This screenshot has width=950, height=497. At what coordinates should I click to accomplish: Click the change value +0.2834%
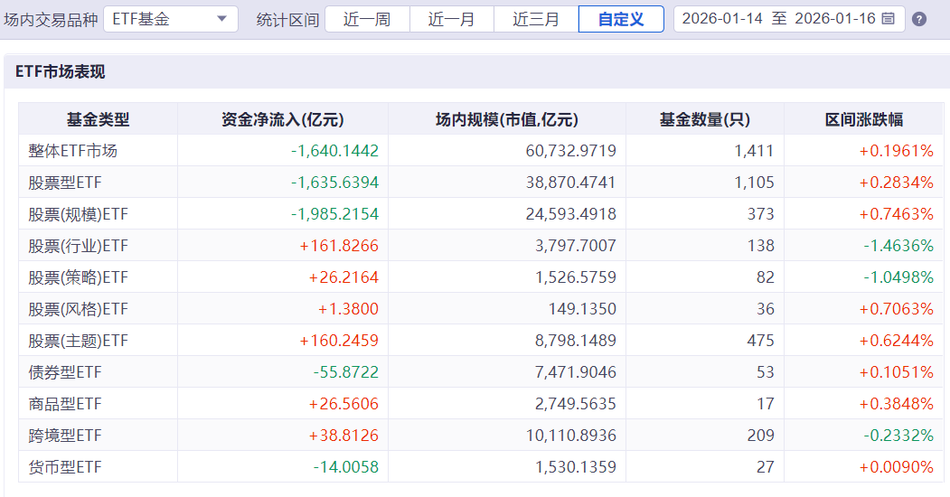[896, 183]
